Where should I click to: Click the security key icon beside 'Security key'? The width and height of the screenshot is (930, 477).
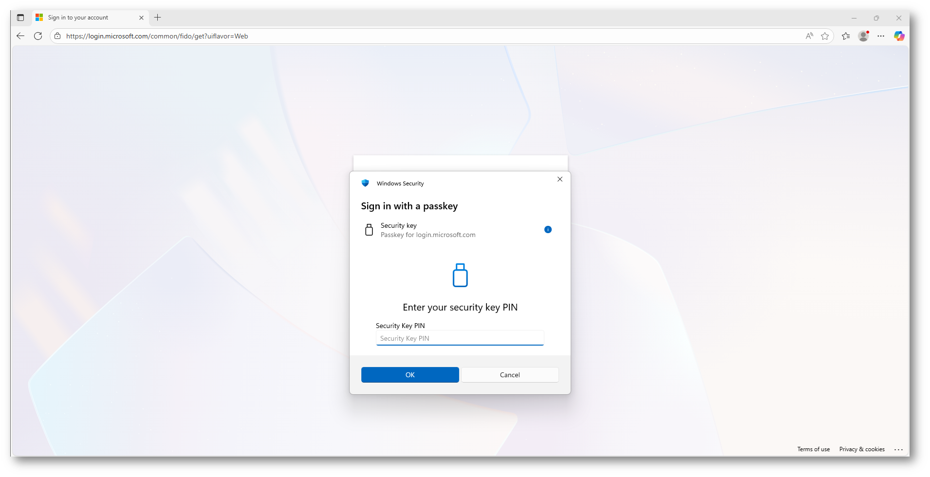(369, 230)
